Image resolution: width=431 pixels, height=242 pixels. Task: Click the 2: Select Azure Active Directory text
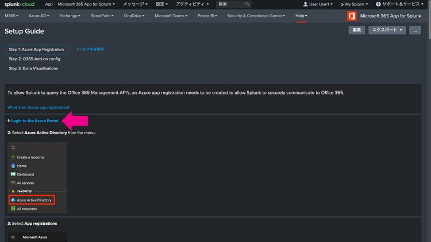click(x=51, y=132)
